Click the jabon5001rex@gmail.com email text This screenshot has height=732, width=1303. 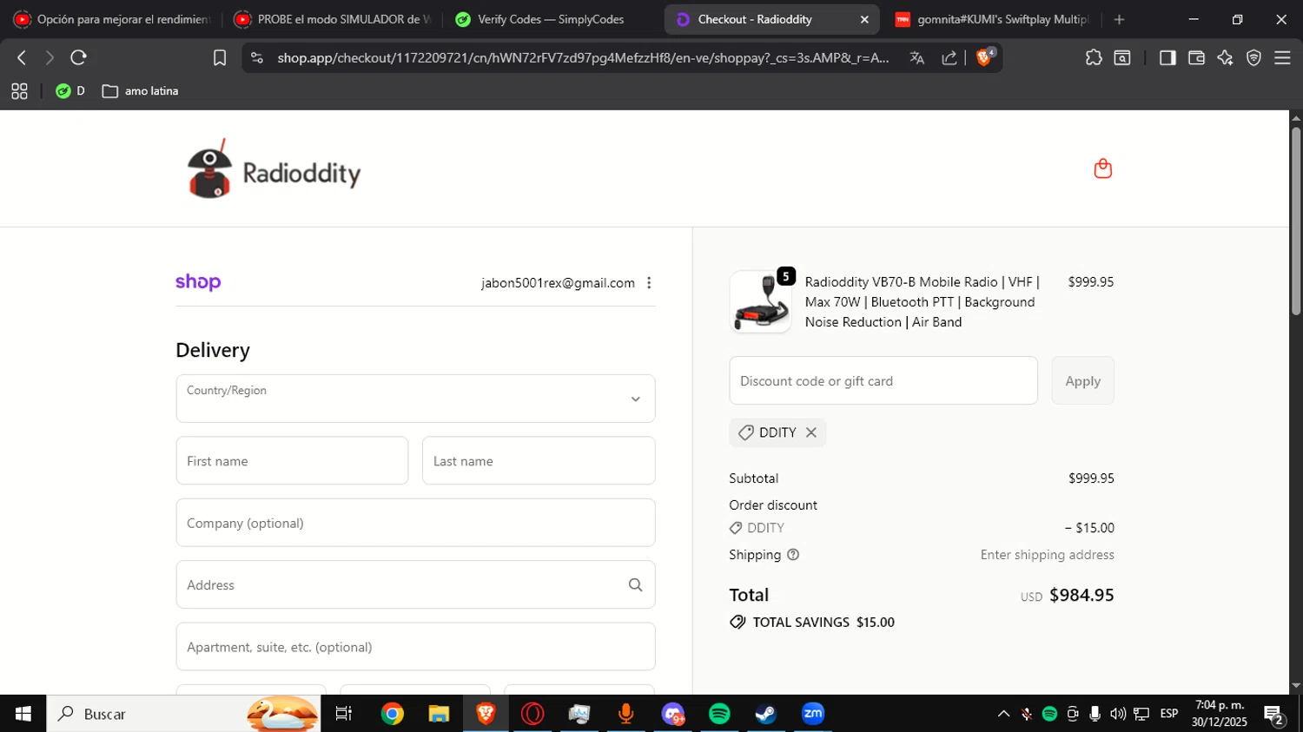click(558, 283)
